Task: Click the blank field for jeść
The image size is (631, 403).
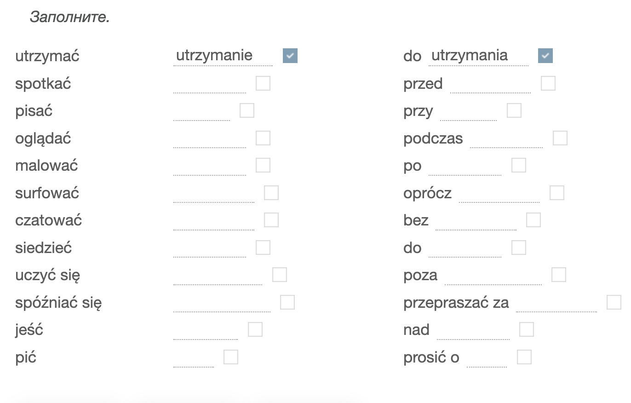Action: click(x=206, y=331)
